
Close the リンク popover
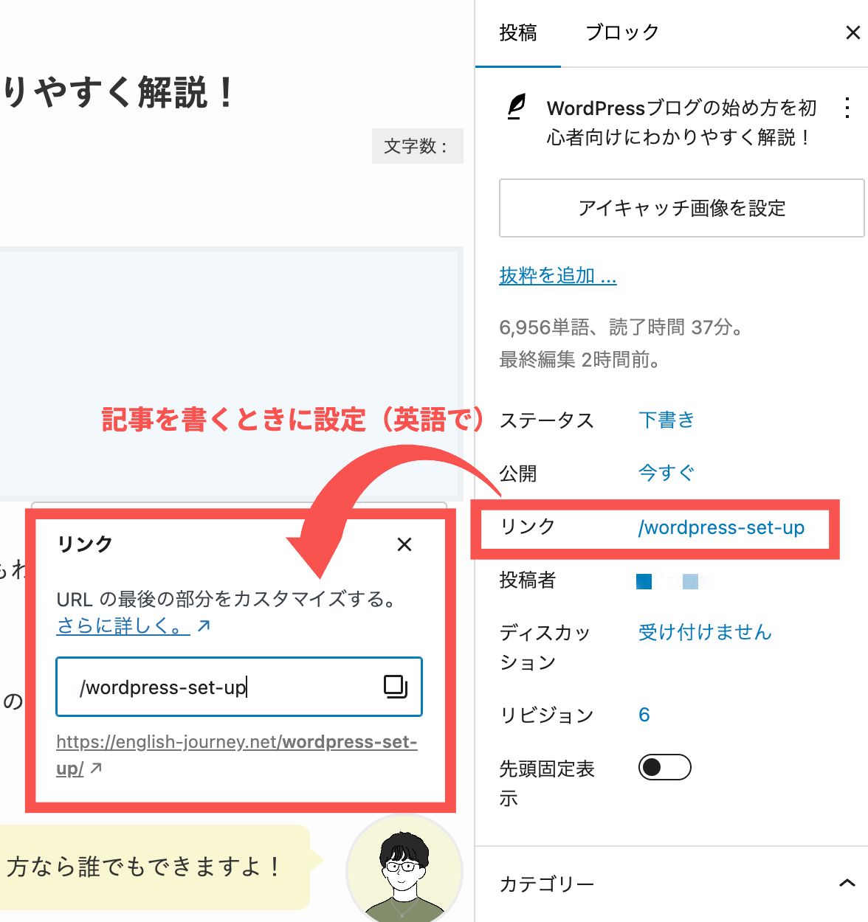coord(404,544)
